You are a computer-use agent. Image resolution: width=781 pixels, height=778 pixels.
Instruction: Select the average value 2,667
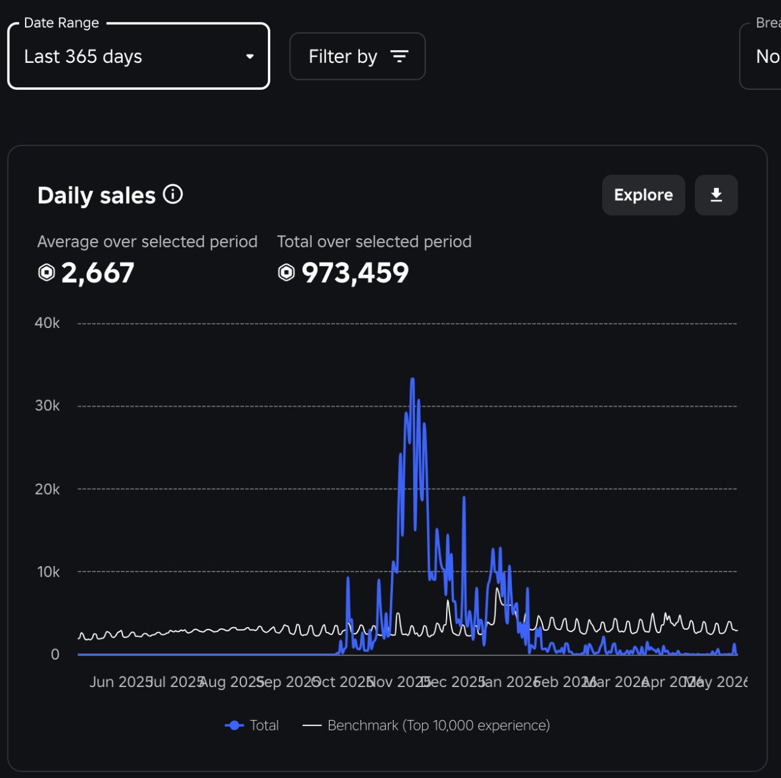(x=98, y=273)
